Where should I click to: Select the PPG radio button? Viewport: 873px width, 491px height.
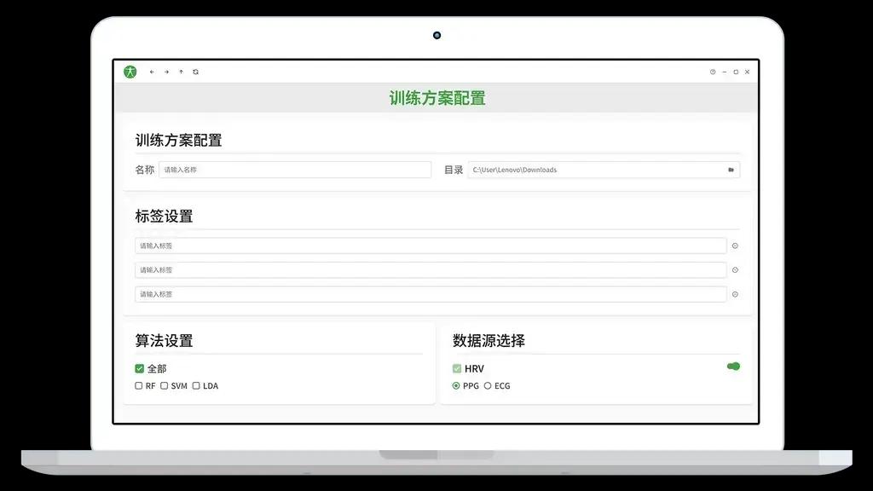pyautogui.click(x=456, y=385)
